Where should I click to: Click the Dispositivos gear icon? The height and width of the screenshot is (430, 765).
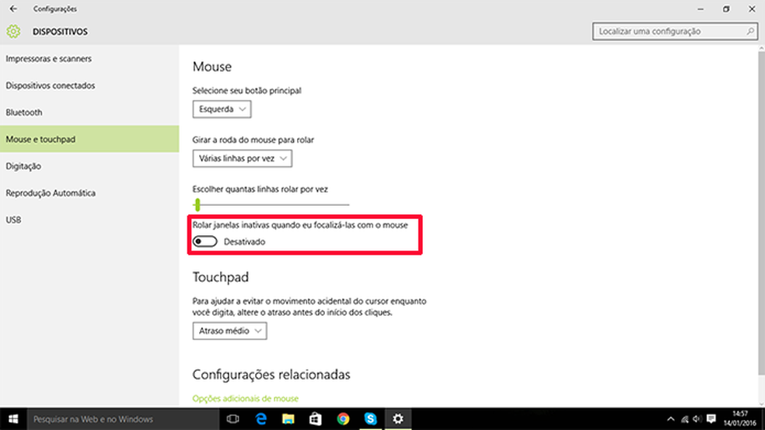[x=13, y=32]
